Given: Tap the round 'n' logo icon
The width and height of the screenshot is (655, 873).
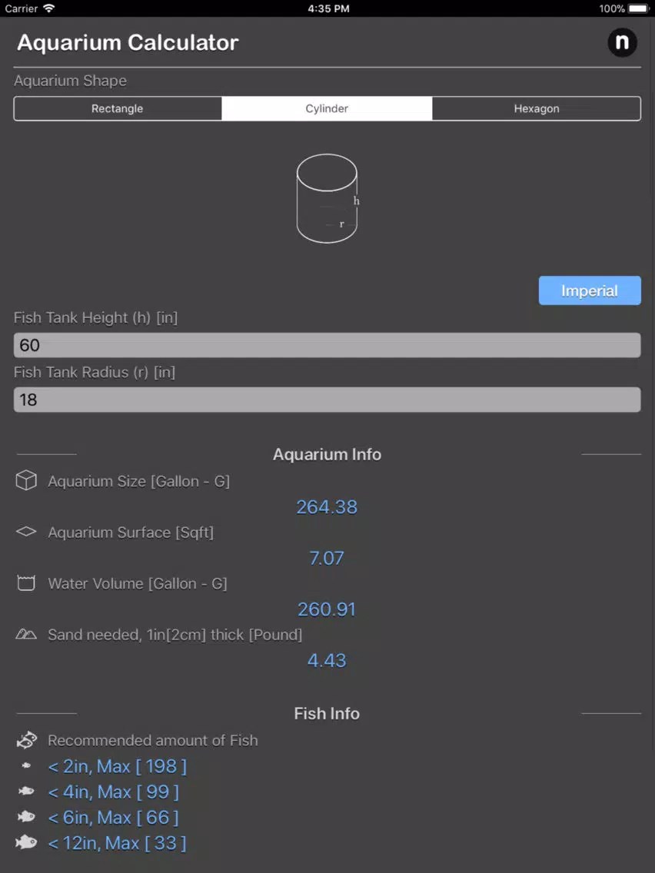Looking at the screenshot, I should pos(622,42).
